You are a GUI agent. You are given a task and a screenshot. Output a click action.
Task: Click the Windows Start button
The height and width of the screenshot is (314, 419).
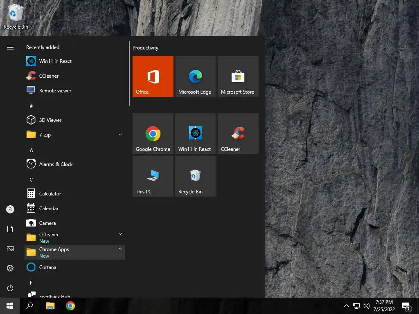click(x=10, y=306)
